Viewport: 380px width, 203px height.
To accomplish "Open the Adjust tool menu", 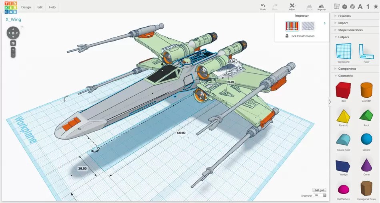I will coord(292,7).
